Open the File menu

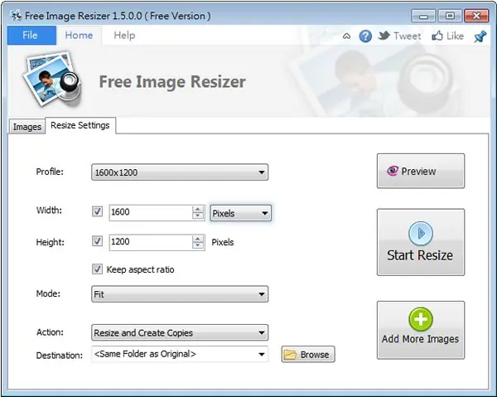click(31, 35)
